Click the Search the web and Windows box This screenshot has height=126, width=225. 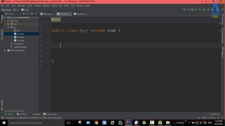coord(36,123)
